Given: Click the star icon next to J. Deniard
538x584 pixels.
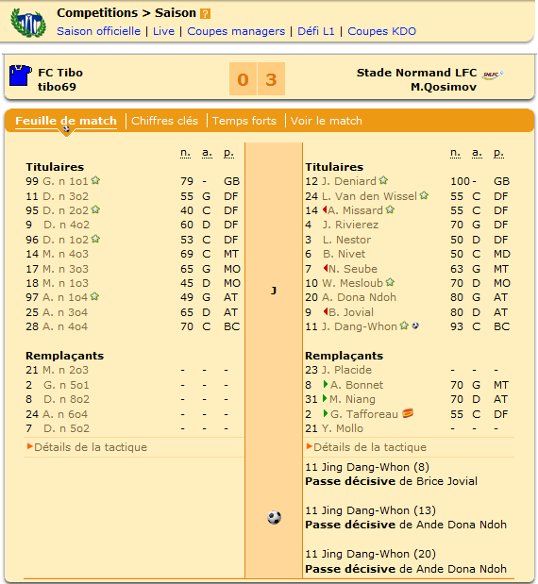Looking at the screenshot, I should point(383,180).
